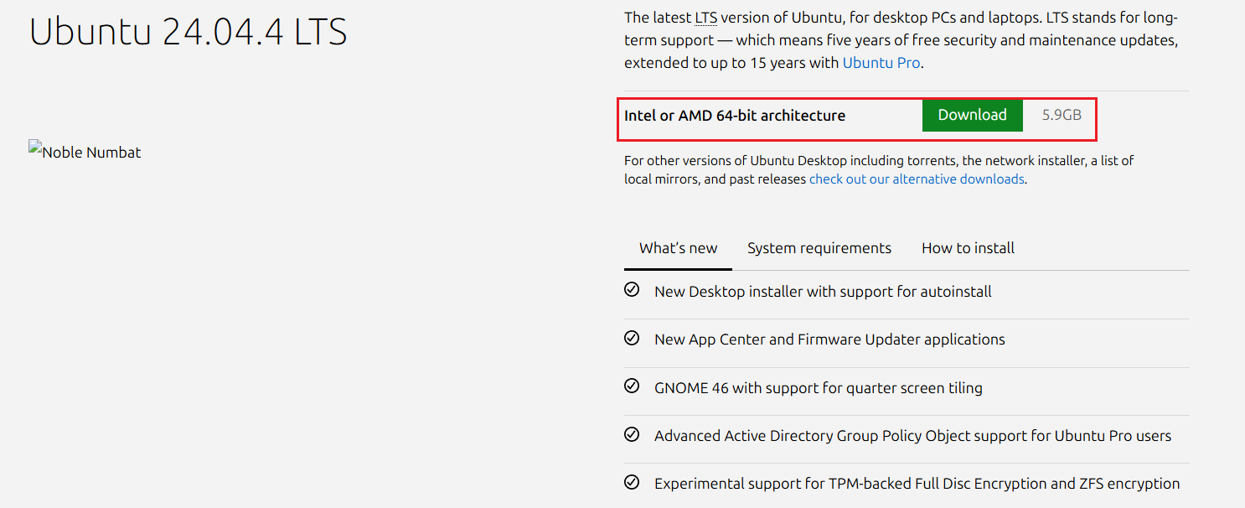Follow the Ubuntu Pro link
Image resolution: width=1245 pixels, height=508 pixels.
881,63
